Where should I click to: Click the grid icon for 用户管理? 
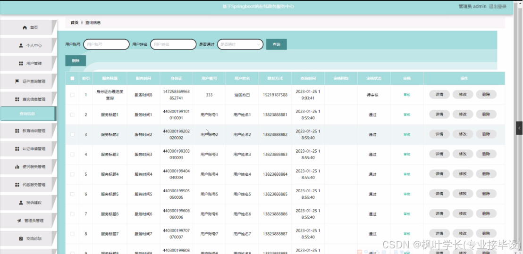pyautogui.click(x=21, y=64)
